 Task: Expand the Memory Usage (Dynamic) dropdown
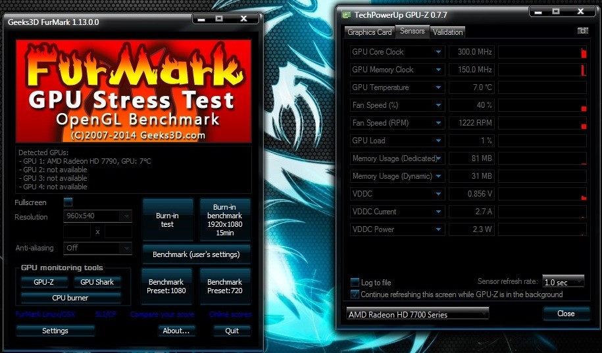438,176
